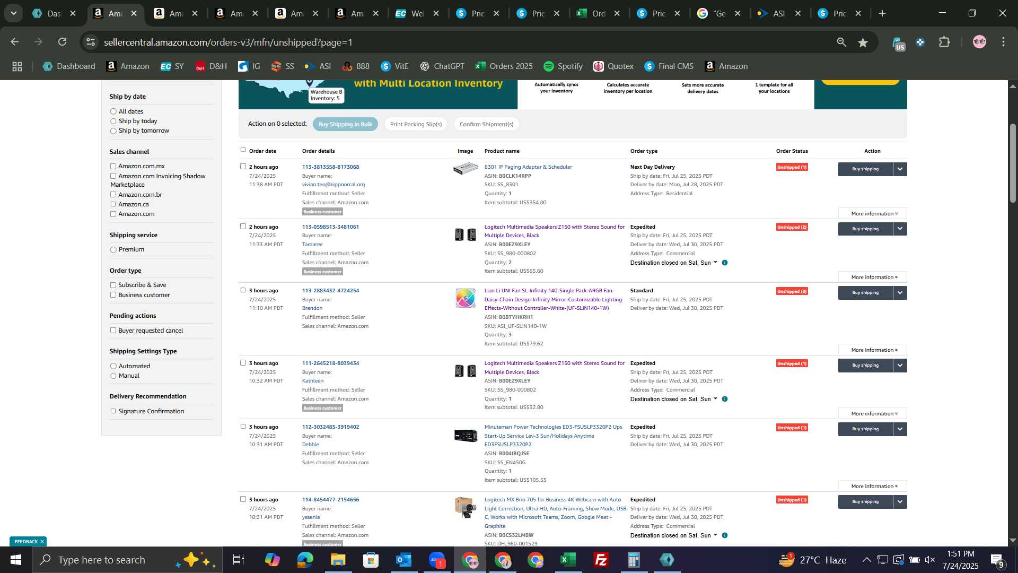Screen dimensions: 1018x573
Task: Open Buy shipping dropdown for order 113-0598513-3481061
Action: pyautogui.click(x=900, y=229)
